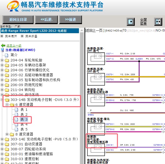Expand 211-04 转向柱 node

coord(2,90)
